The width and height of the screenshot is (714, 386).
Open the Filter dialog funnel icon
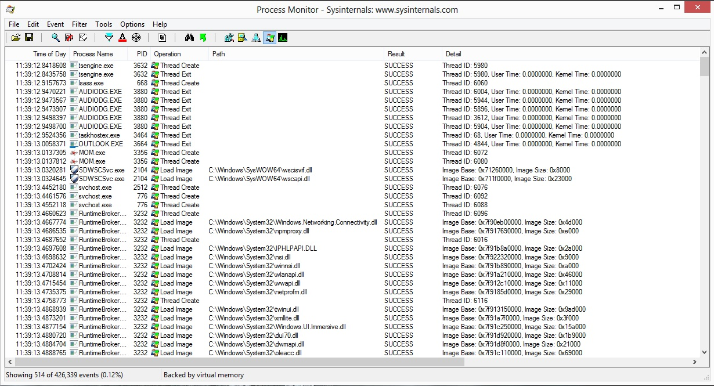109,38
